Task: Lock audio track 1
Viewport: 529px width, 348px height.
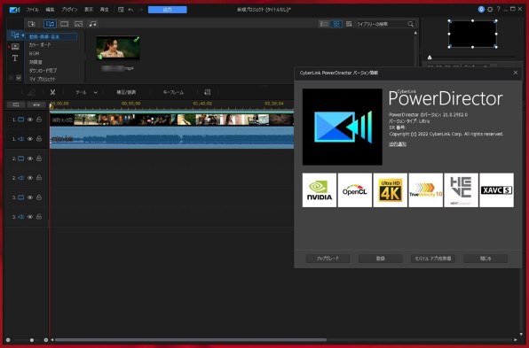Action: [x=39, y=138]
